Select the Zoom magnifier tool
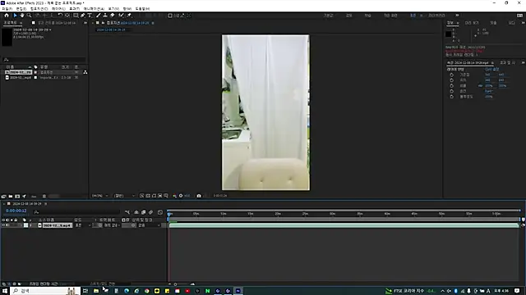 point(30,16)
